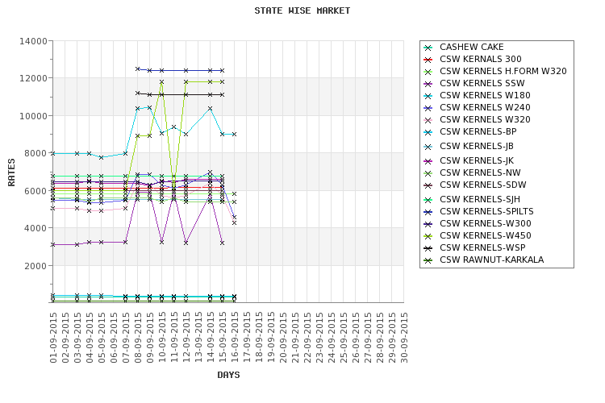Click the 8000 y-axis tick label
The image size is (605, 403).
(35, 153)
